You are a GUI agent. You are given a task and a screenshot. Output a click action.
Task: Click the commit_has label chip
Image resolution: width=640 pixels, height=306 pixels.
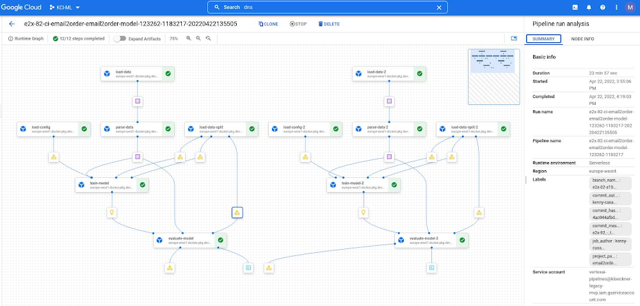(611, 214)
